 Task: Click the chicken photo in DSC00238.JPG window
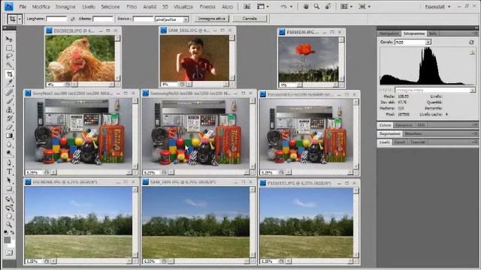[80, 58]
